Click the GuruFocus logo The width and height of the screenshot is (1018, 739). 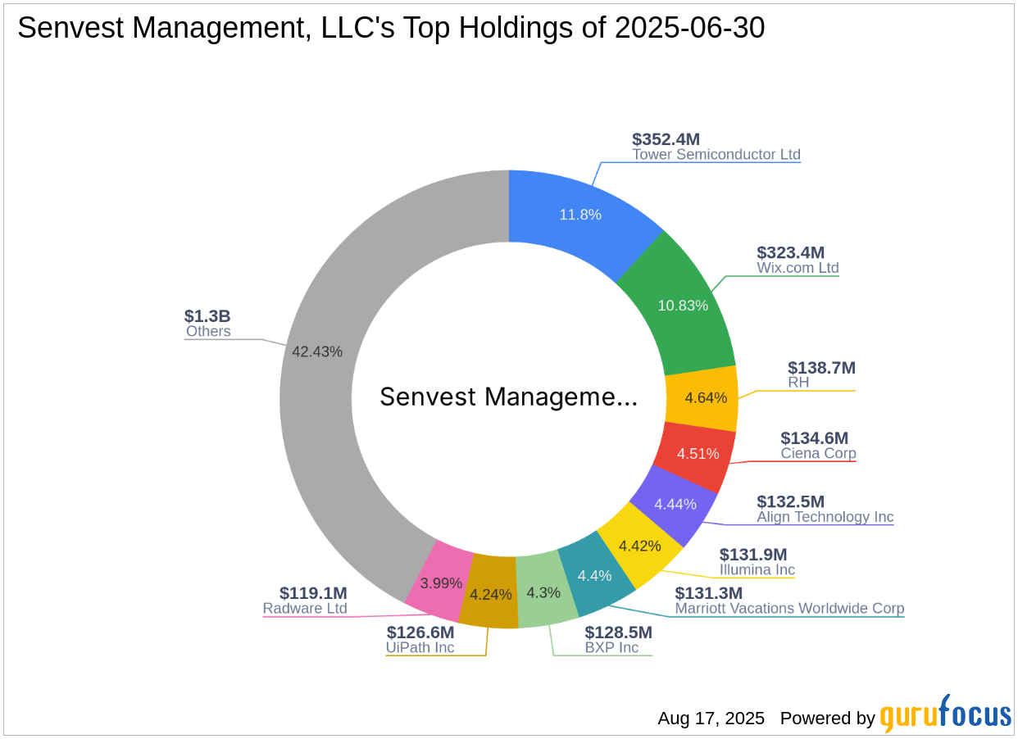[943, 716]
